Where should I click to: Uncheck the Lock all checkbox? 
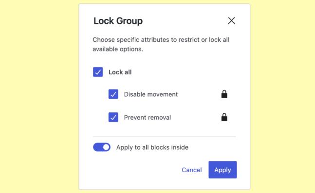pos(98,72)
